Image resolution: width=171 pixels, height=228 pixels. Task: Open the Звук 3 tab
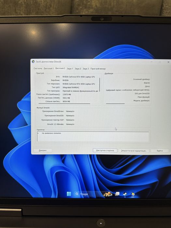(86, 69)
